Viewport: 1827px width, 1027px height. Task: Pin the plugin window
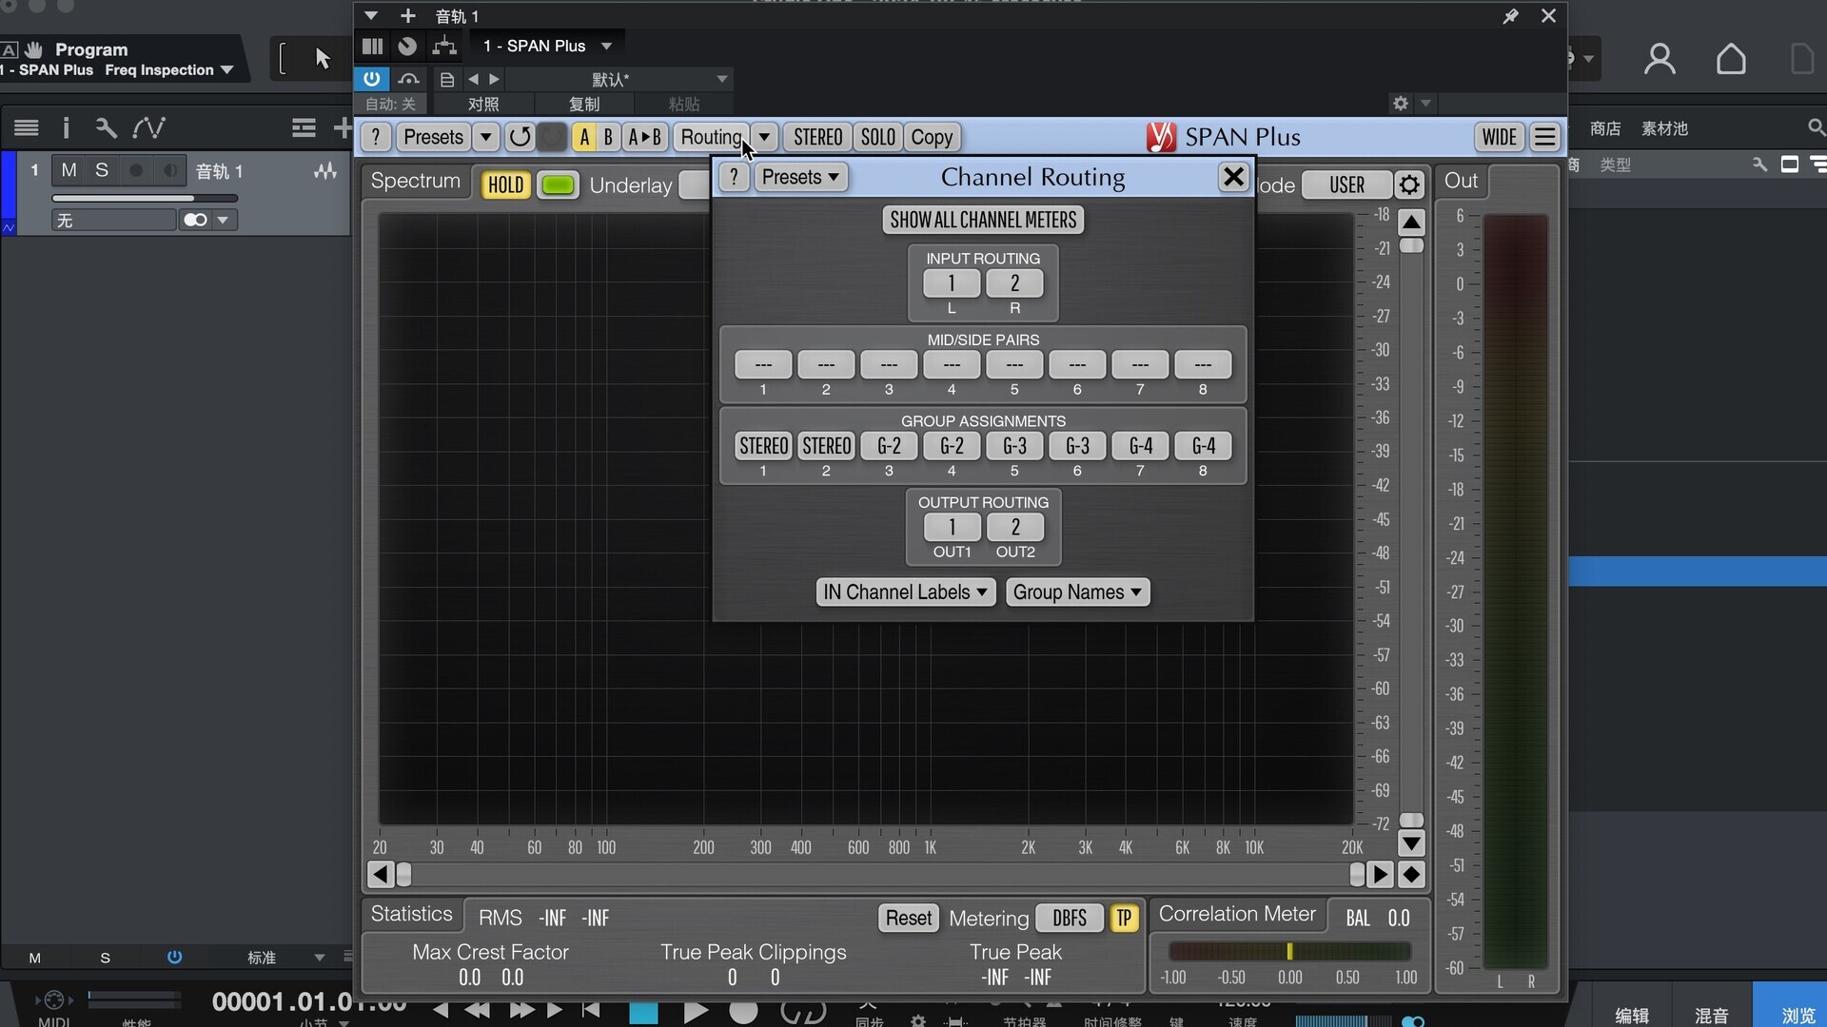point(1510,16)
